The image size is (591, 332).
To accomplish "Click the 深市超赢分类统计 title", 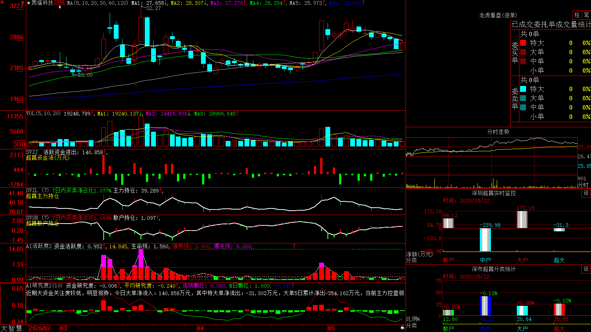I will click(494, 269).
